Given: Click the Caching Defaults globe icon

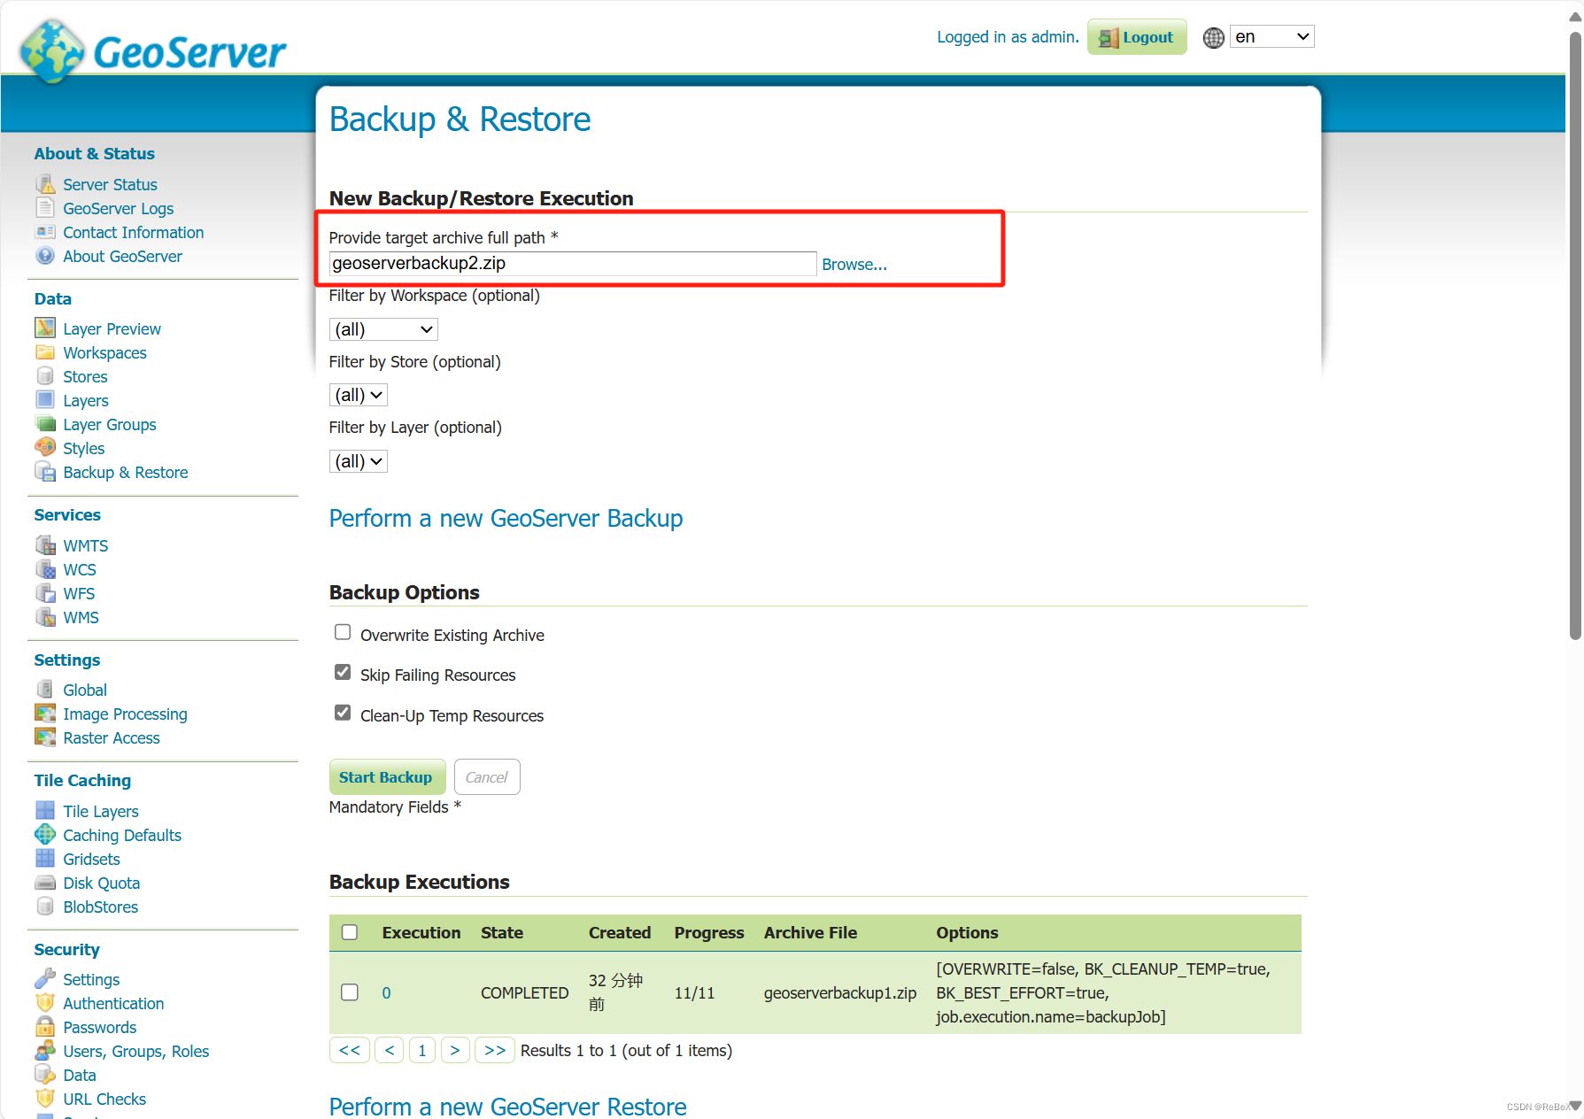Looking at the screenshot, I should (x=45, y=835).
